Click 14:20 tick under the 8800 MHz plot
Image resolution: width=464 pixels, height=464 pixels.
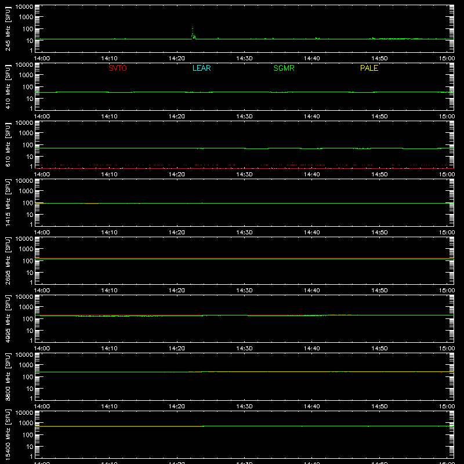[177, 407]
